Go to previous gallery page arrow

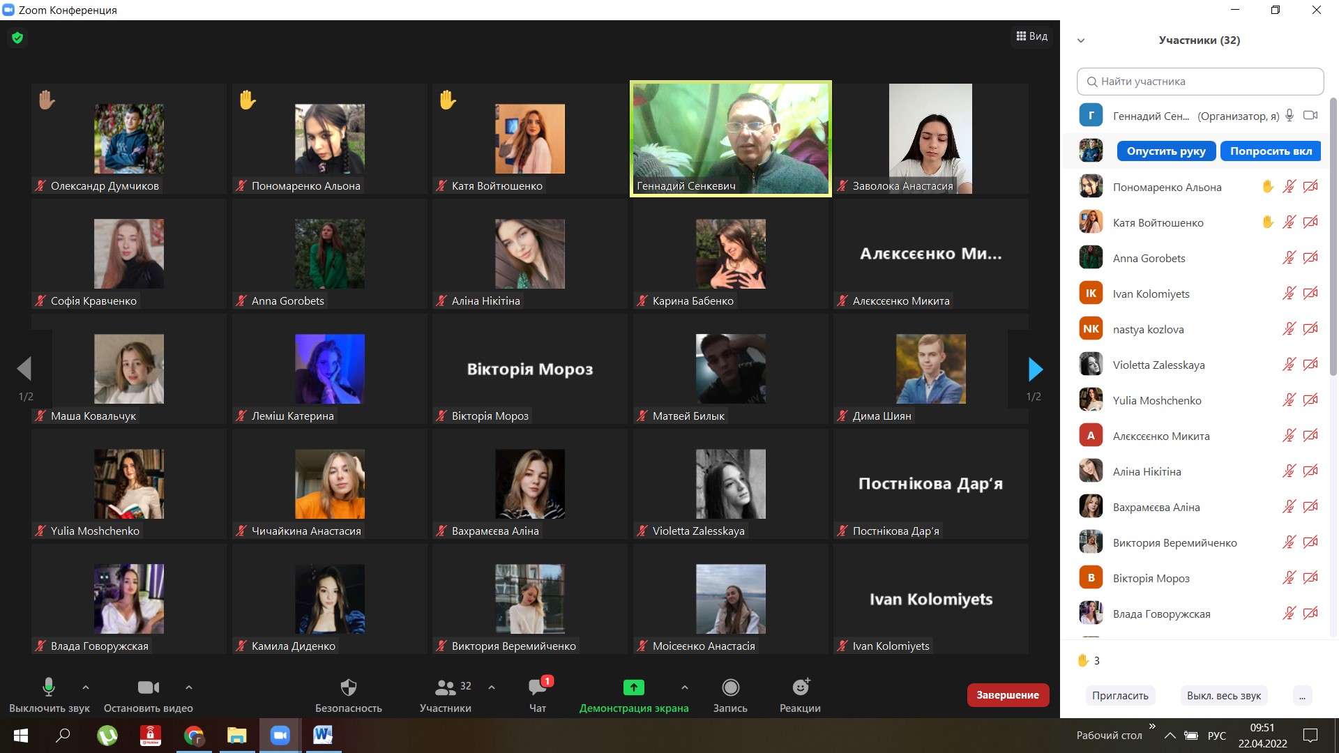[24, 369]
